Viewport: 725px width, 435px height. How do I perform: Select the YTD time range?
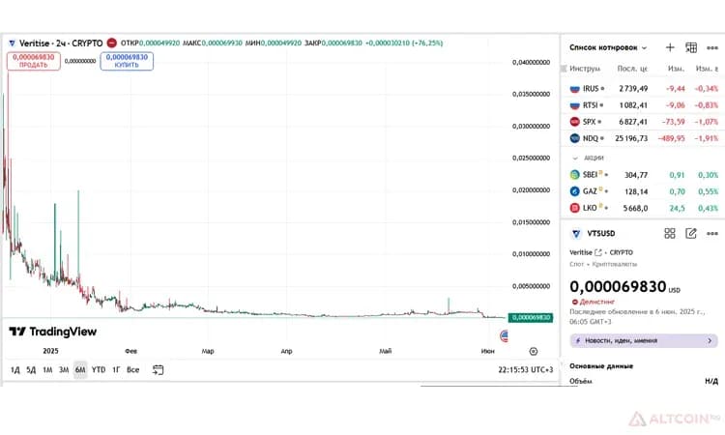99,370
